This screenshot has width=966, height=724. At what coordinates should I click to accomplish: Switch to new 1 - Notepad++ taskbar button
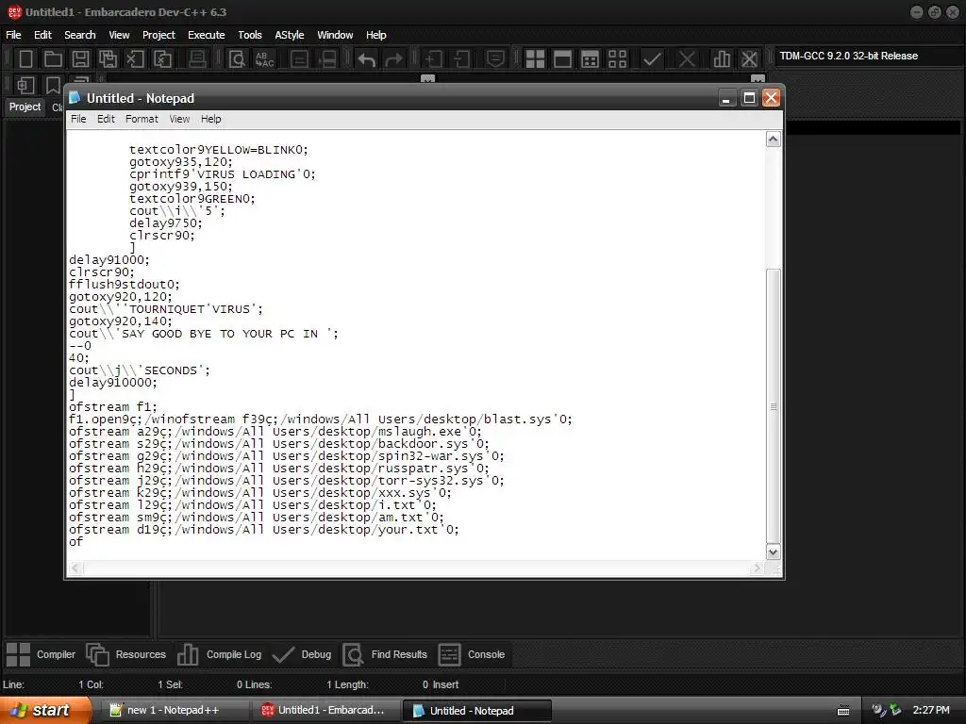coord(175,710)
